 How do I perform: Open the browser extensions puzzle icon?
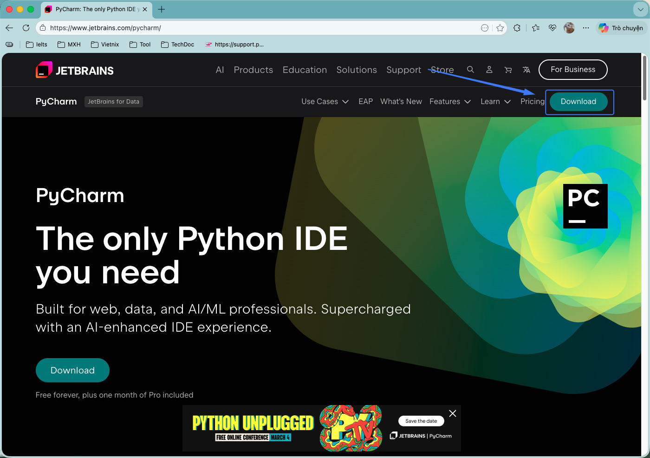(517, 28)
